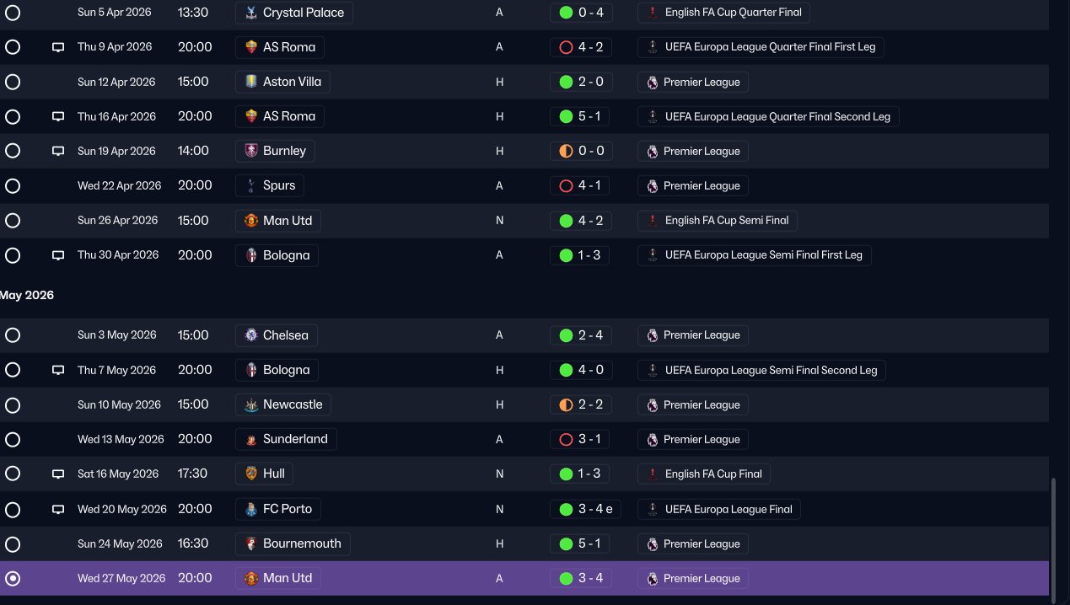Select the radio button for Bournemouth 24 May fixture
This screenshot has width=1070, height=605.
coord(13,543)
